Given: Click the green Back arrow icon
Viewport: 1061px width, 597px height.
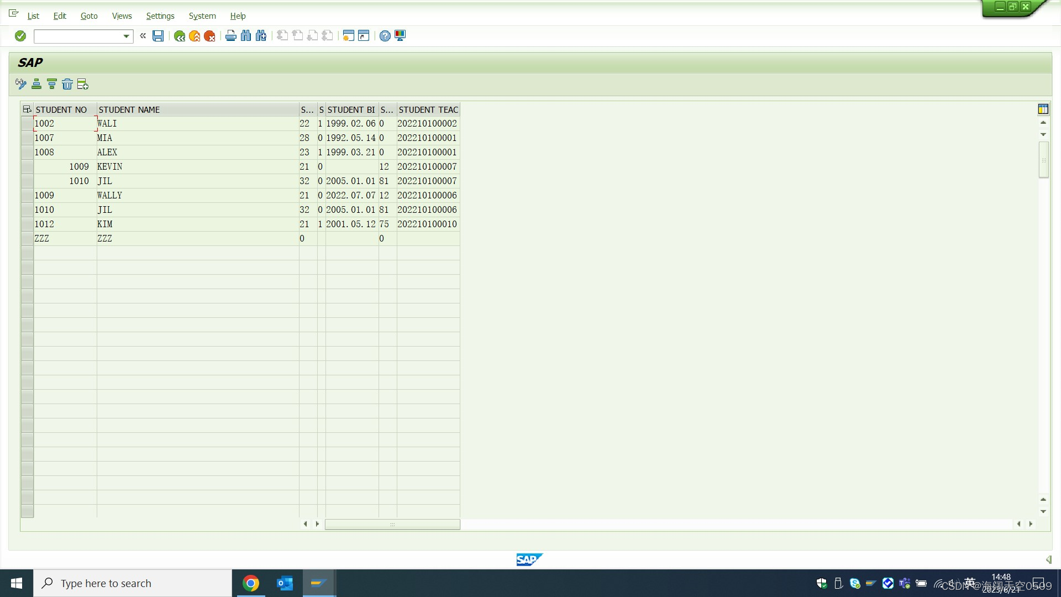Looking at the screenshot, I should tap(180, 36).
